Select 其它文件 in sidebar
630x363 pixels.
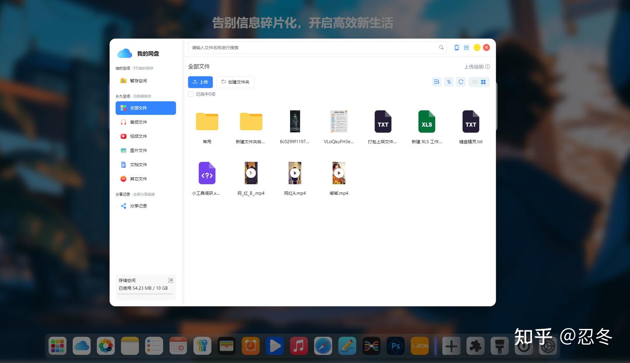coord(146,179)
